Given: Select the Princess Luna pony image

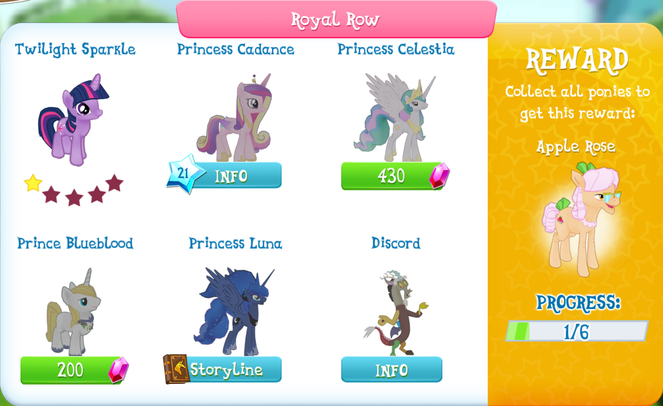Looking at the screenshot, I should click(x=234, y=311).
